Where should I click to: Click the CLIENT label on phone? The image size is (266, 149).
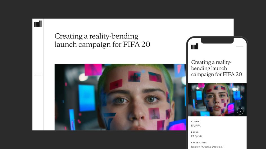coord(195,122)
